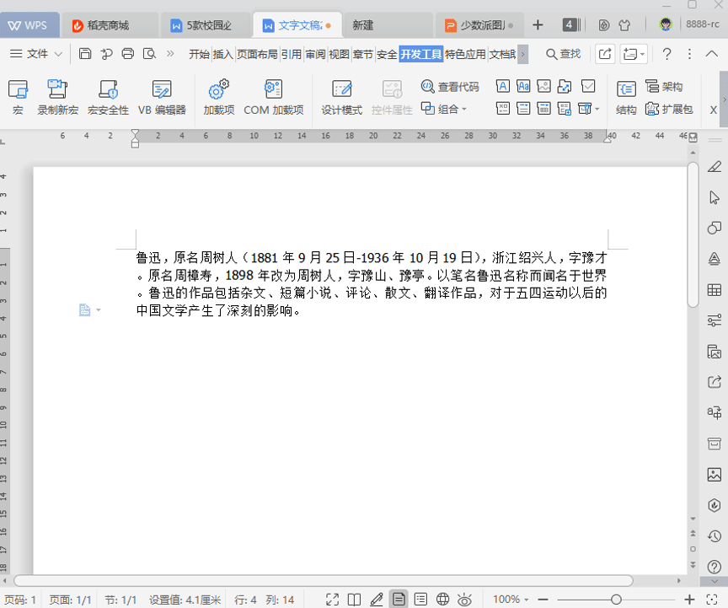Zoom in with the plus button
The image size is (728, 608).
pyautogui.click(x=689, y=600)
